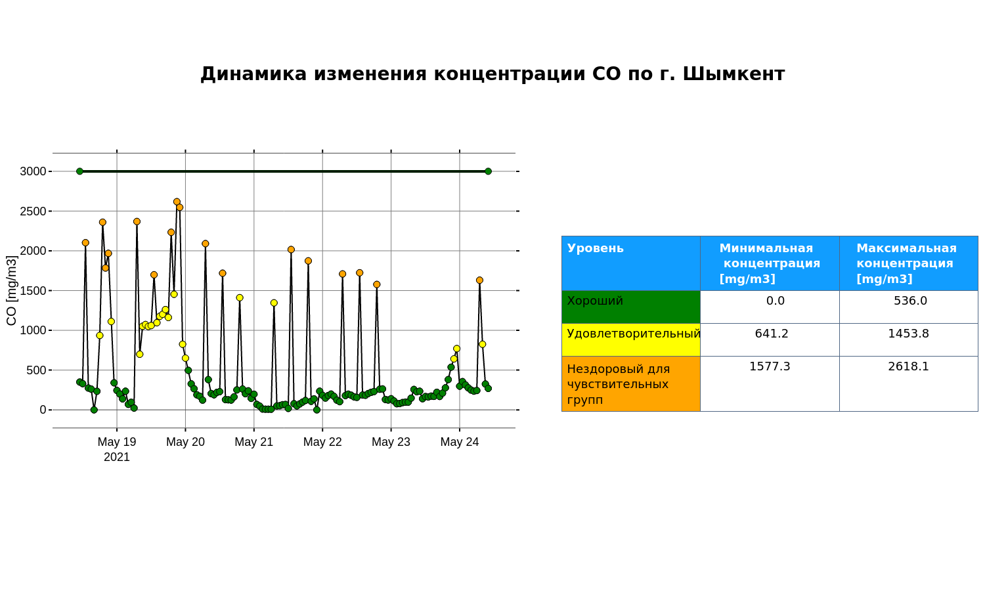The width and height of the screenshot is (985, 591).
Task: Select the 1577.3 minimum value cell
Action: (x=770, y=383)
